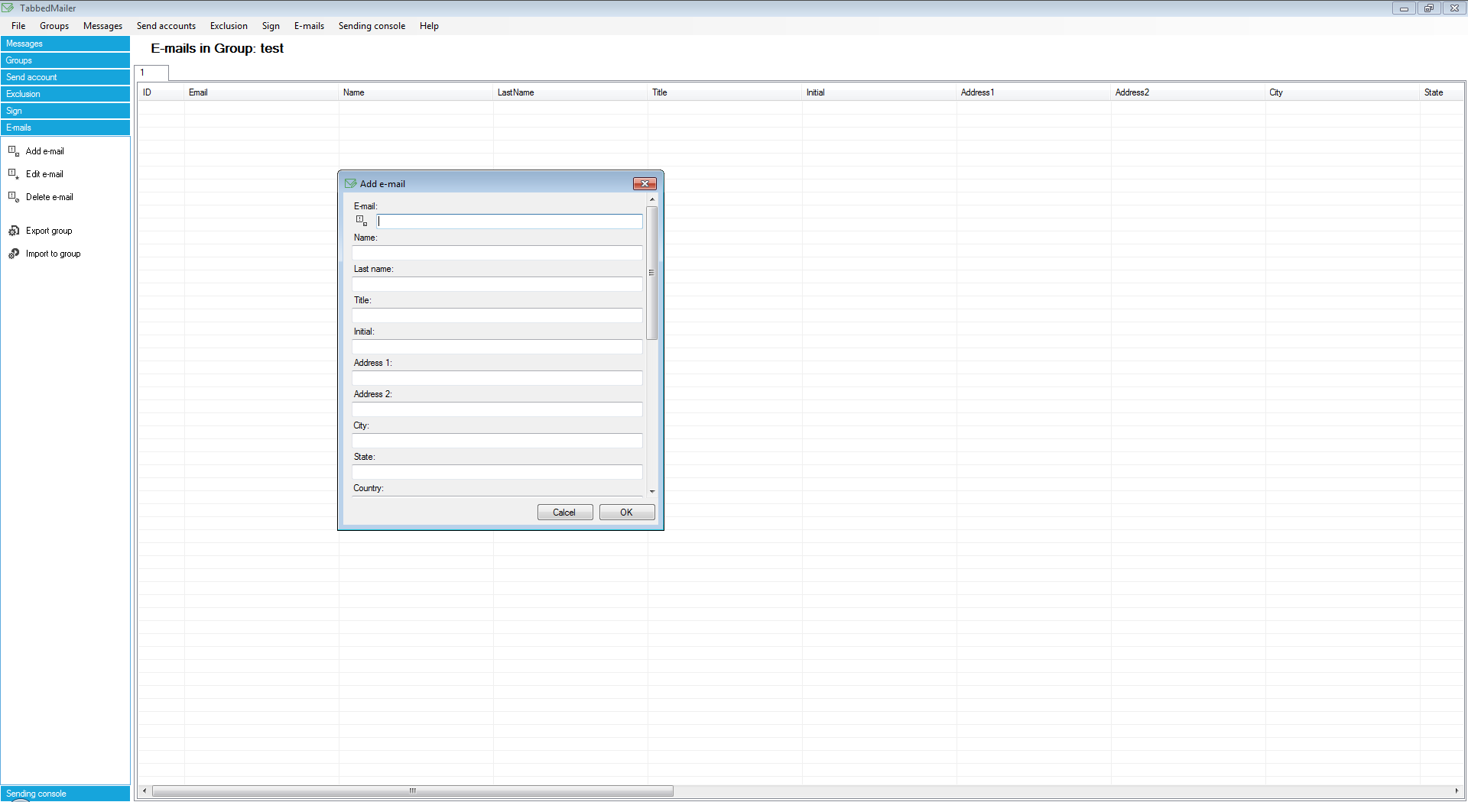Sort by the City column header
The width and height of the screenshot is (1468, 802).
coord(1343,92)
